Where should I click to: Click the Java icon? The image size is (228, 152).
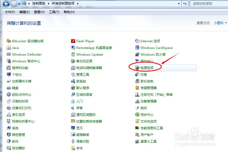click(9, 48)
